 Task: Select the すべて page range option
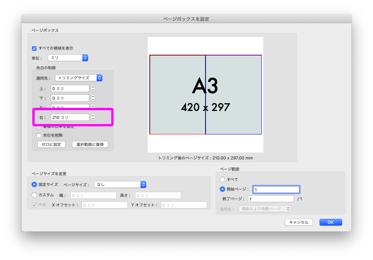click(222, 179)
